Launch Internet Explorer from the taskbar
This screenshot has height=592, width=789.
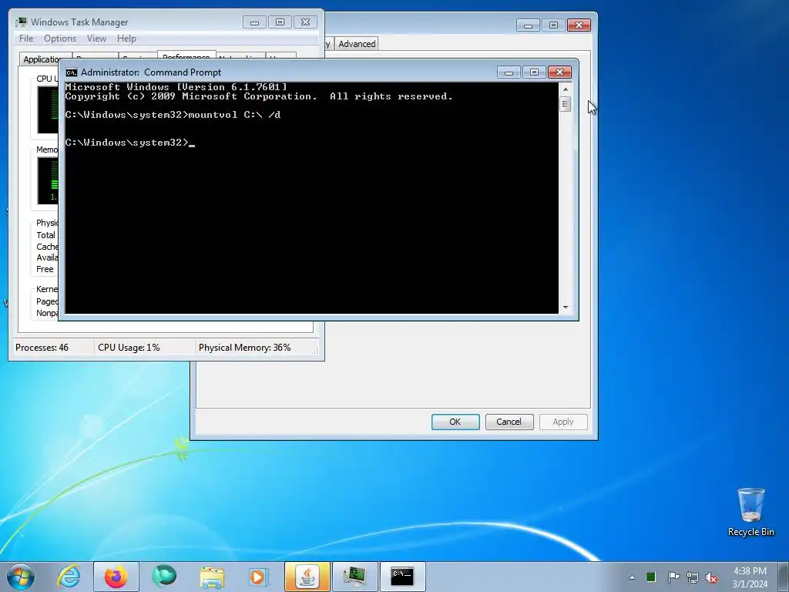pos(69,577)
